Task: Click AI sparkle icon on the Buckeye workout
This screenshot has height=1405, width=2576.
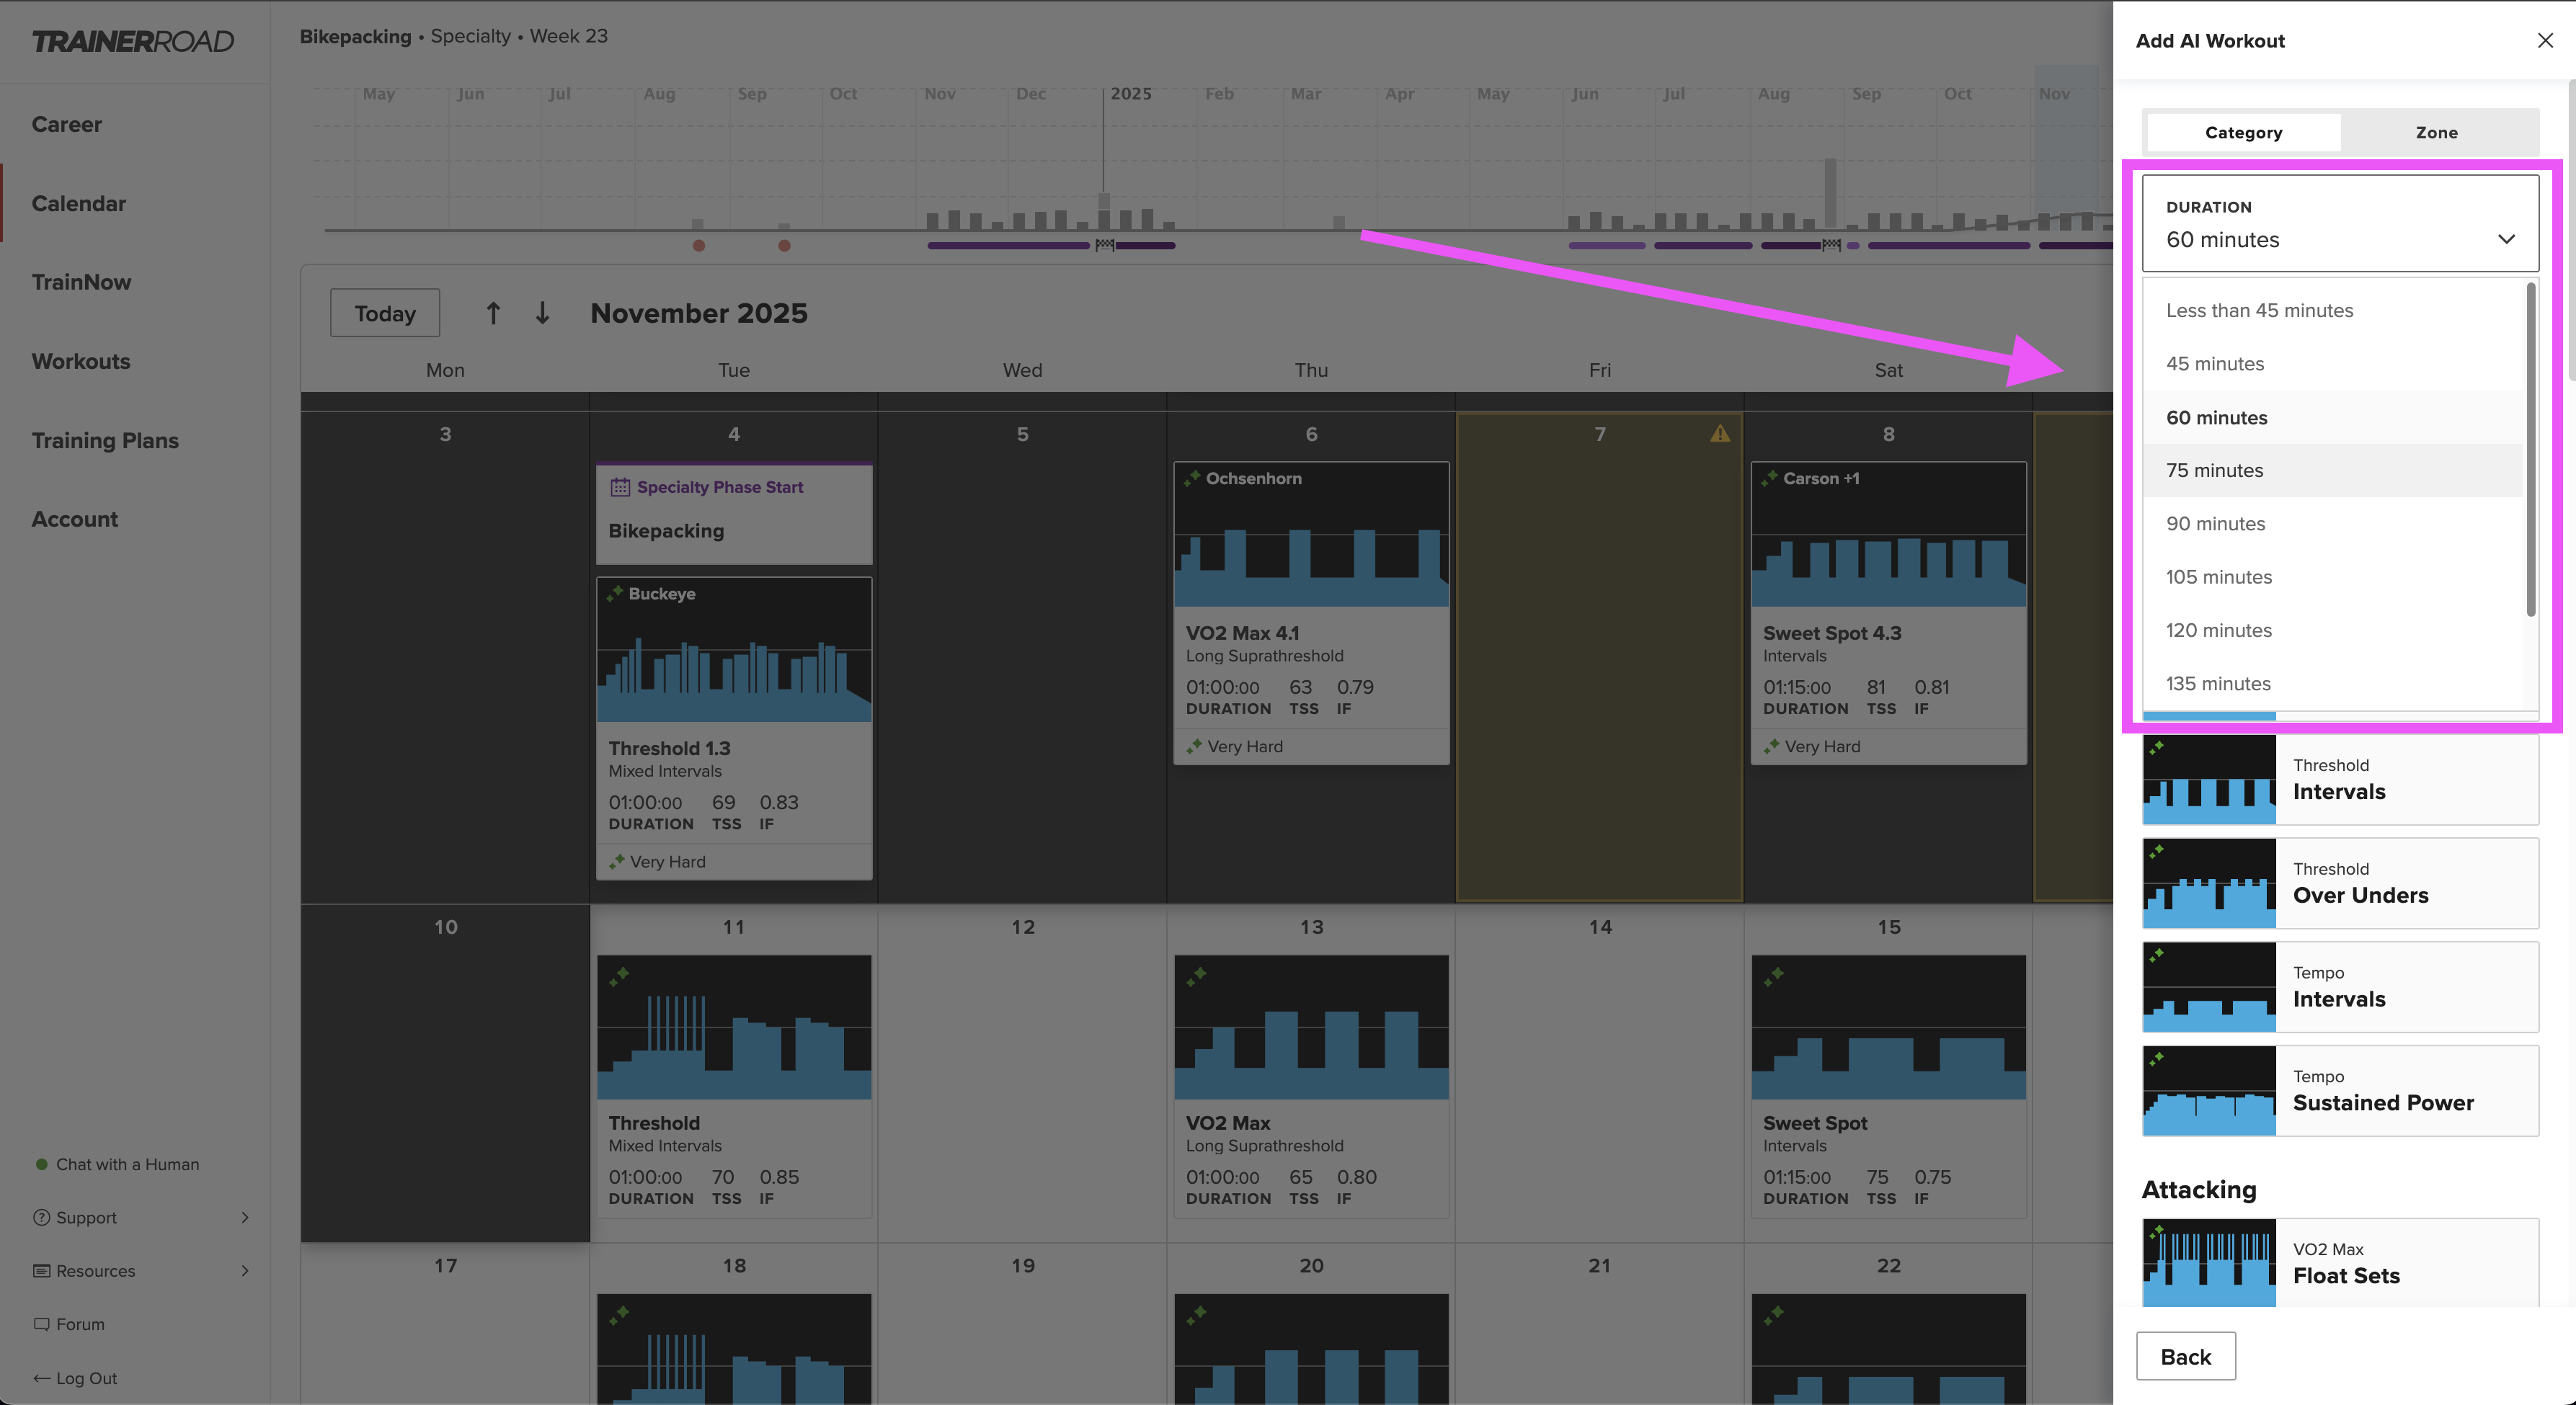Action: (615, 593)
